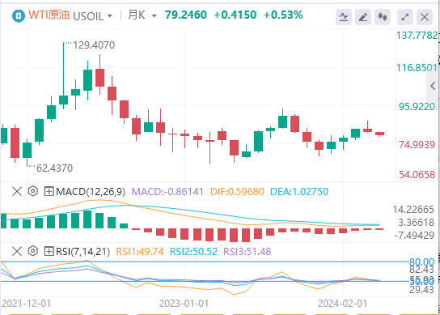Click the MACD:-0.86141 readout
The height and width of the screenshot is (315, 440).
167,192
